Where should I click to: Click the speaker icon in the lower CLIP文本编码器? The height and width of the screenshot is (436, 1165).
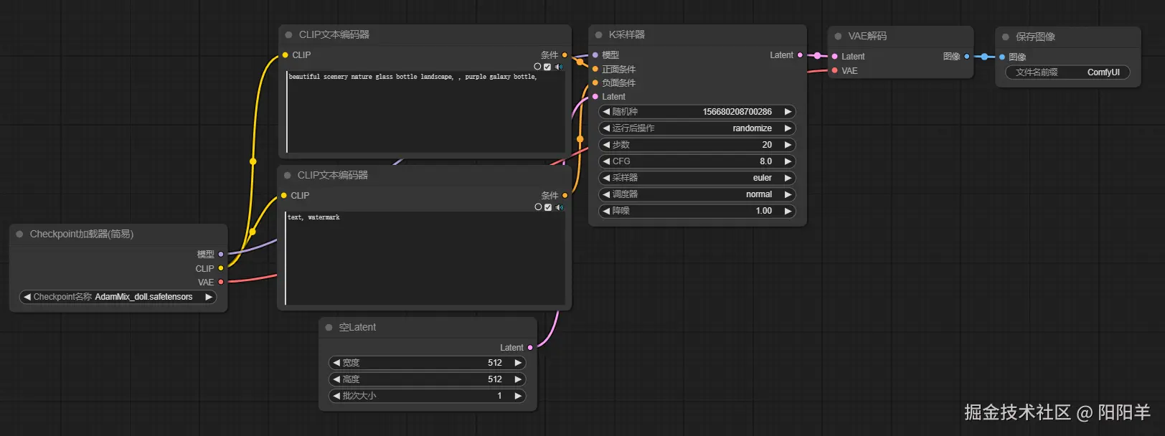pos(560,207)
